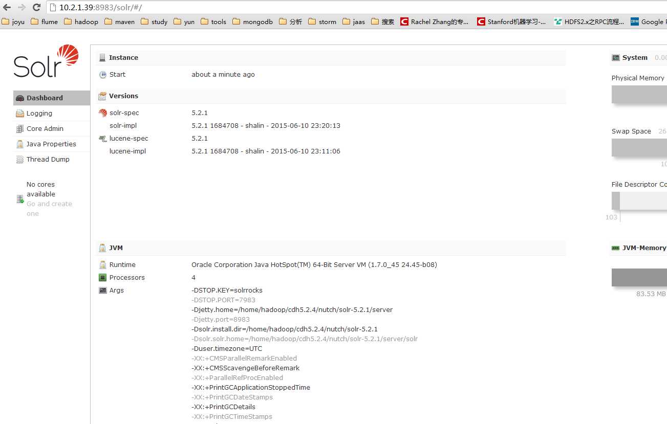Image resolution: width=667 pixels, height=424 pixels.
Task: Click the Args terminal icon
Action: click(x=103, y=290)
